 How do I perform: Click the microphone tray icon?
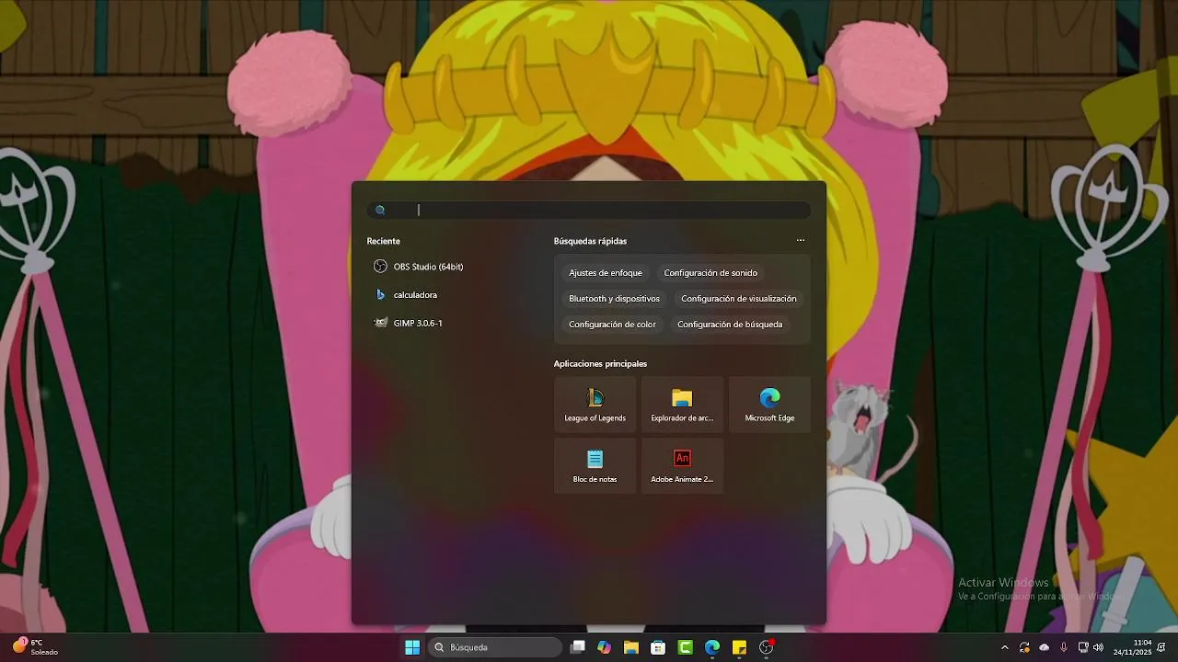pyautogui.click(x=1064, y=647)
